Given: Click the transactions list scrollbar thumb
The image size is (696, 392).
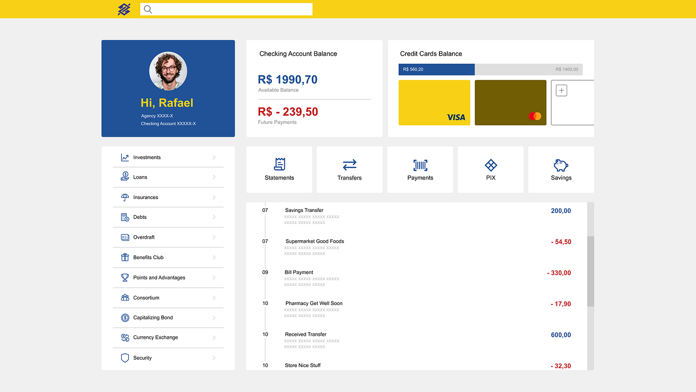Looking at the screenshot, I should (591, 271).
